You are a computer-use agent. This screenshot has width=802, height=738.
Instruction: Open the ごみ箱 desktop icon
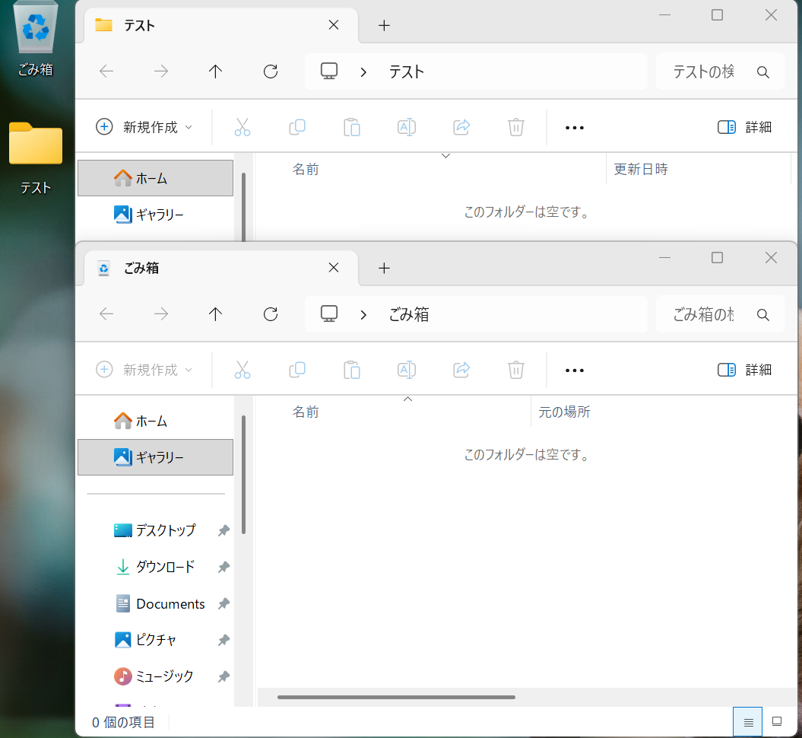(35, 39)
